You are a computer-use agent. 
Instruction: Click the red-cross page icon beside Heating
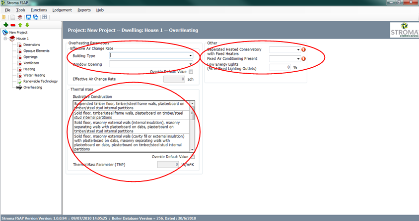(x=19, y=69)
